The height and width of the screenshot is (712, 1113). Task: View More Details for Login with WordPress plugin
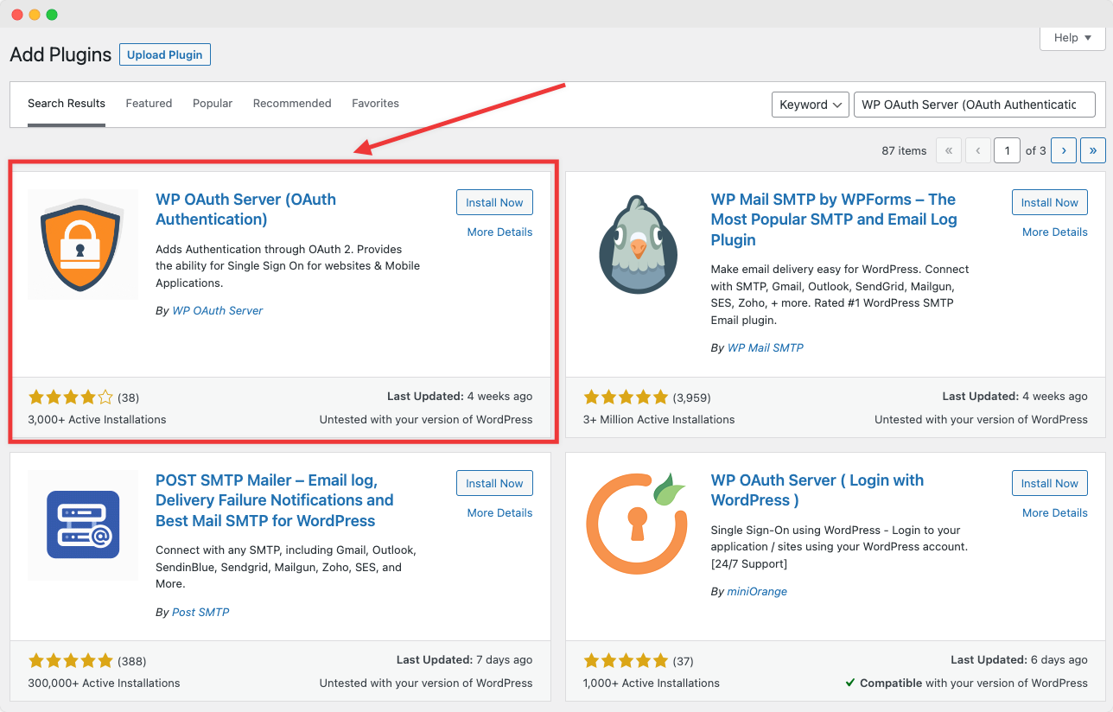(x=1055, y=512)
